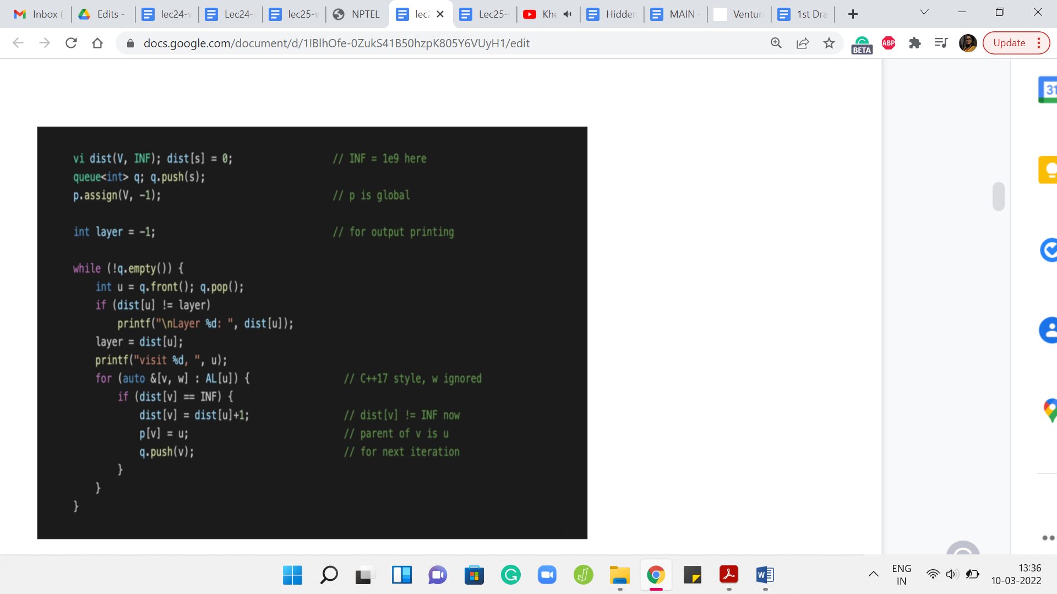Open Chrome three-dot menu beside Update

coord(1039,43)
